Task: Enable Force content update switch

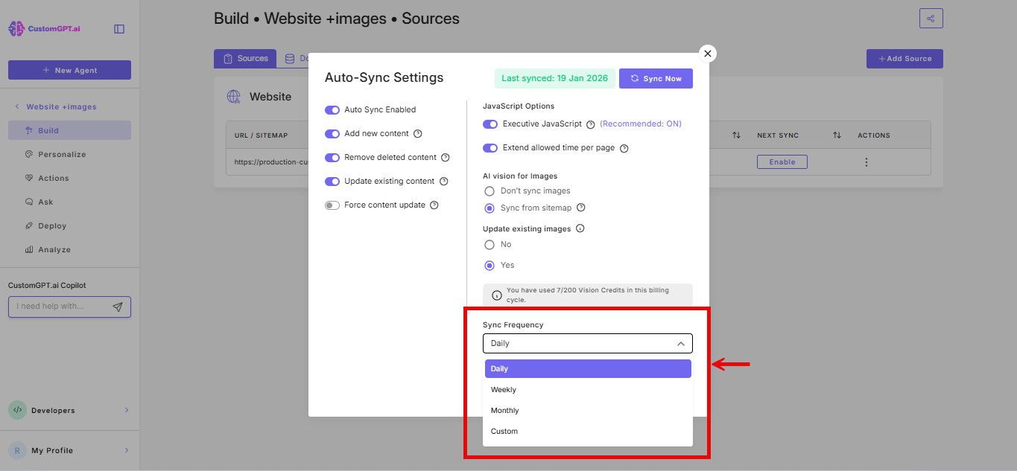Action: [x=332, y=205]
